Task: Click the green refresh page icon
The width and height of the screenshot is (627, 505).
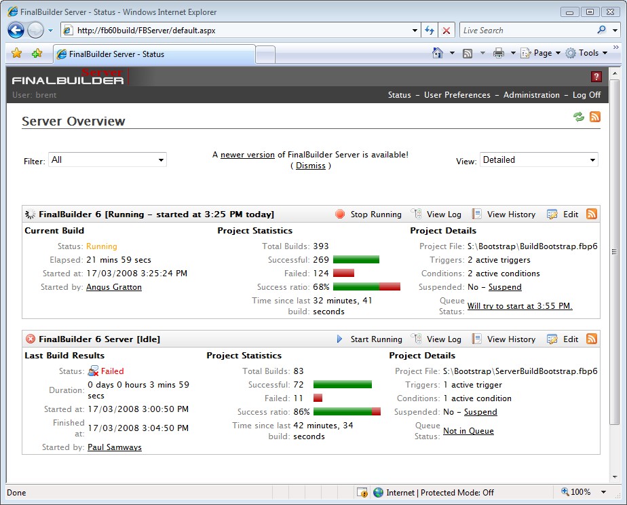Action: coord(579,117)
